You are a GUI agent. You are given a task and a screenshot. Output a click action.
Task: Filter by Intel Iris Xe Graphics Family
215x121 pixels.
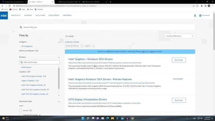35,94
